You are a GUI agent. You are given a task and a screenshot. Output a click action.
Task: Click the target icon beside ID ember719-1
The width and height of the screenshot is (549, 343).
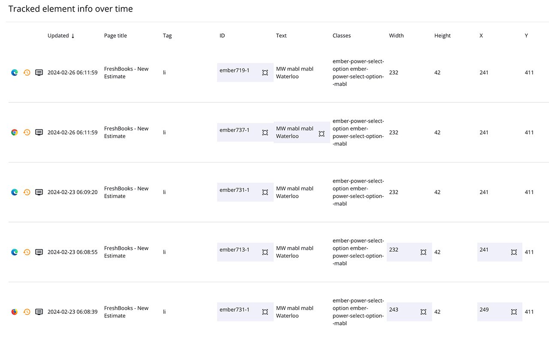tap(265, 72)
